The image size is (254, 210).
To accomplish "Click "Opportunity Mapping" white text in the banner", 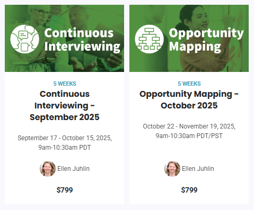I will point(206,40).
